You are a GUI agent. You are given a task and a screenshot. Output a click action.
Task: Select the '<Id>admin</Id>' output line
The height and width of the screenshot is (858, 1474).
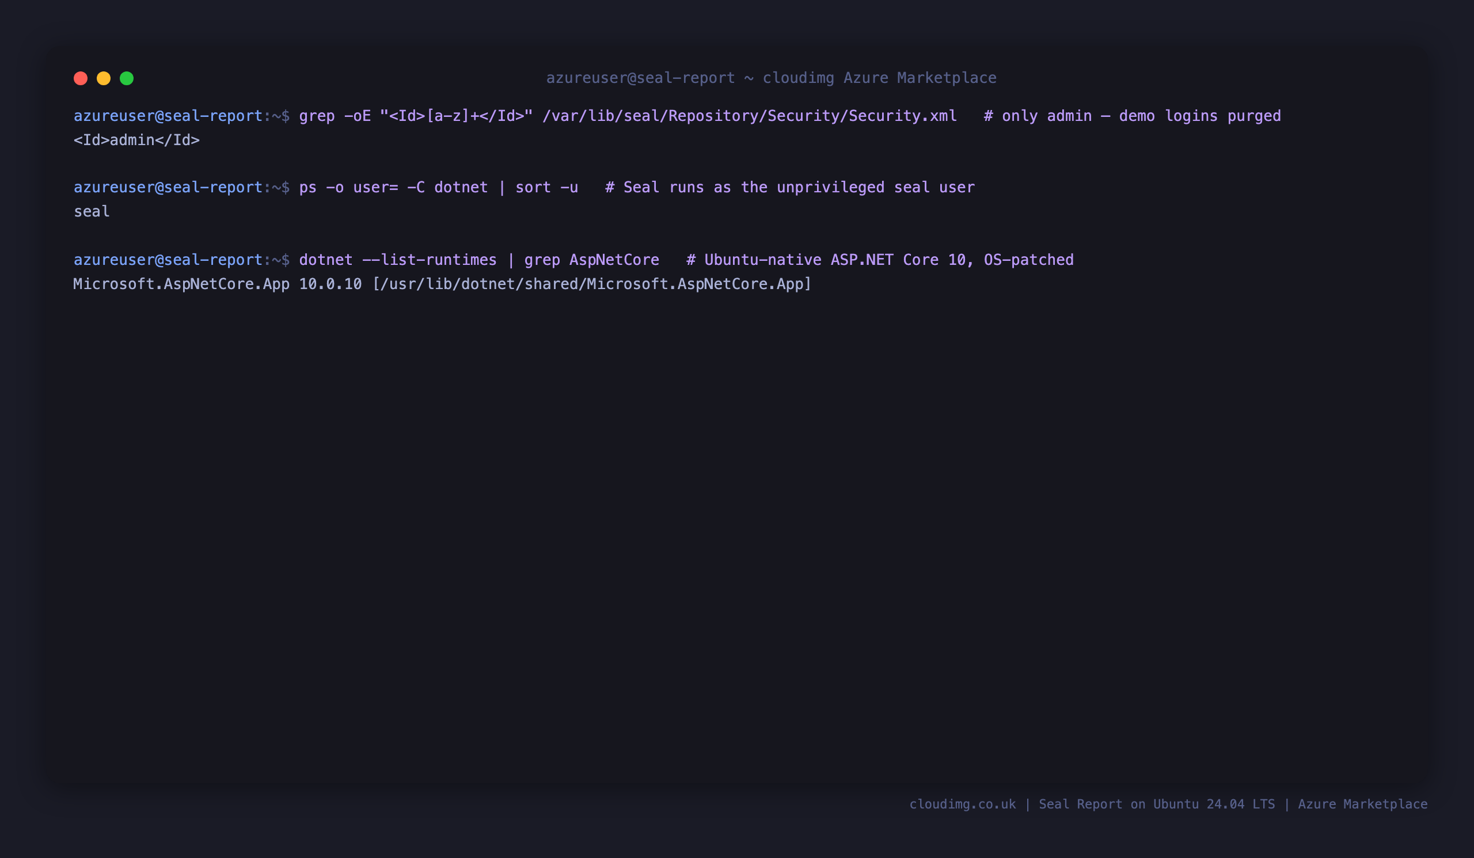pyautogui.click(x=137, y=140)
